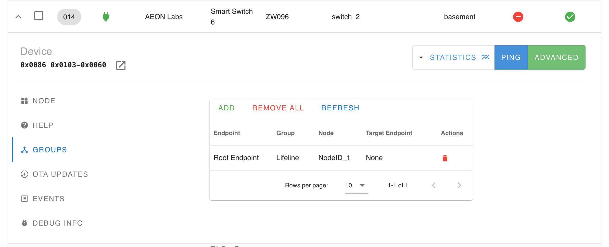Click the Smart Switch 6 description

coord(232,17)
